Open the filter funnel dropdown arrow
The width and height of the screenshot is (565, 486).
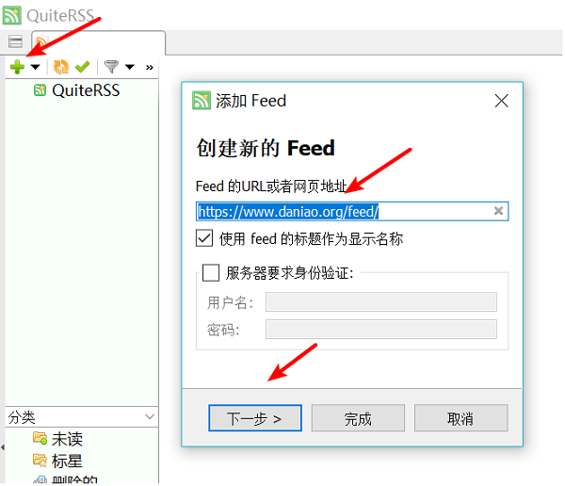coord(130,67)
